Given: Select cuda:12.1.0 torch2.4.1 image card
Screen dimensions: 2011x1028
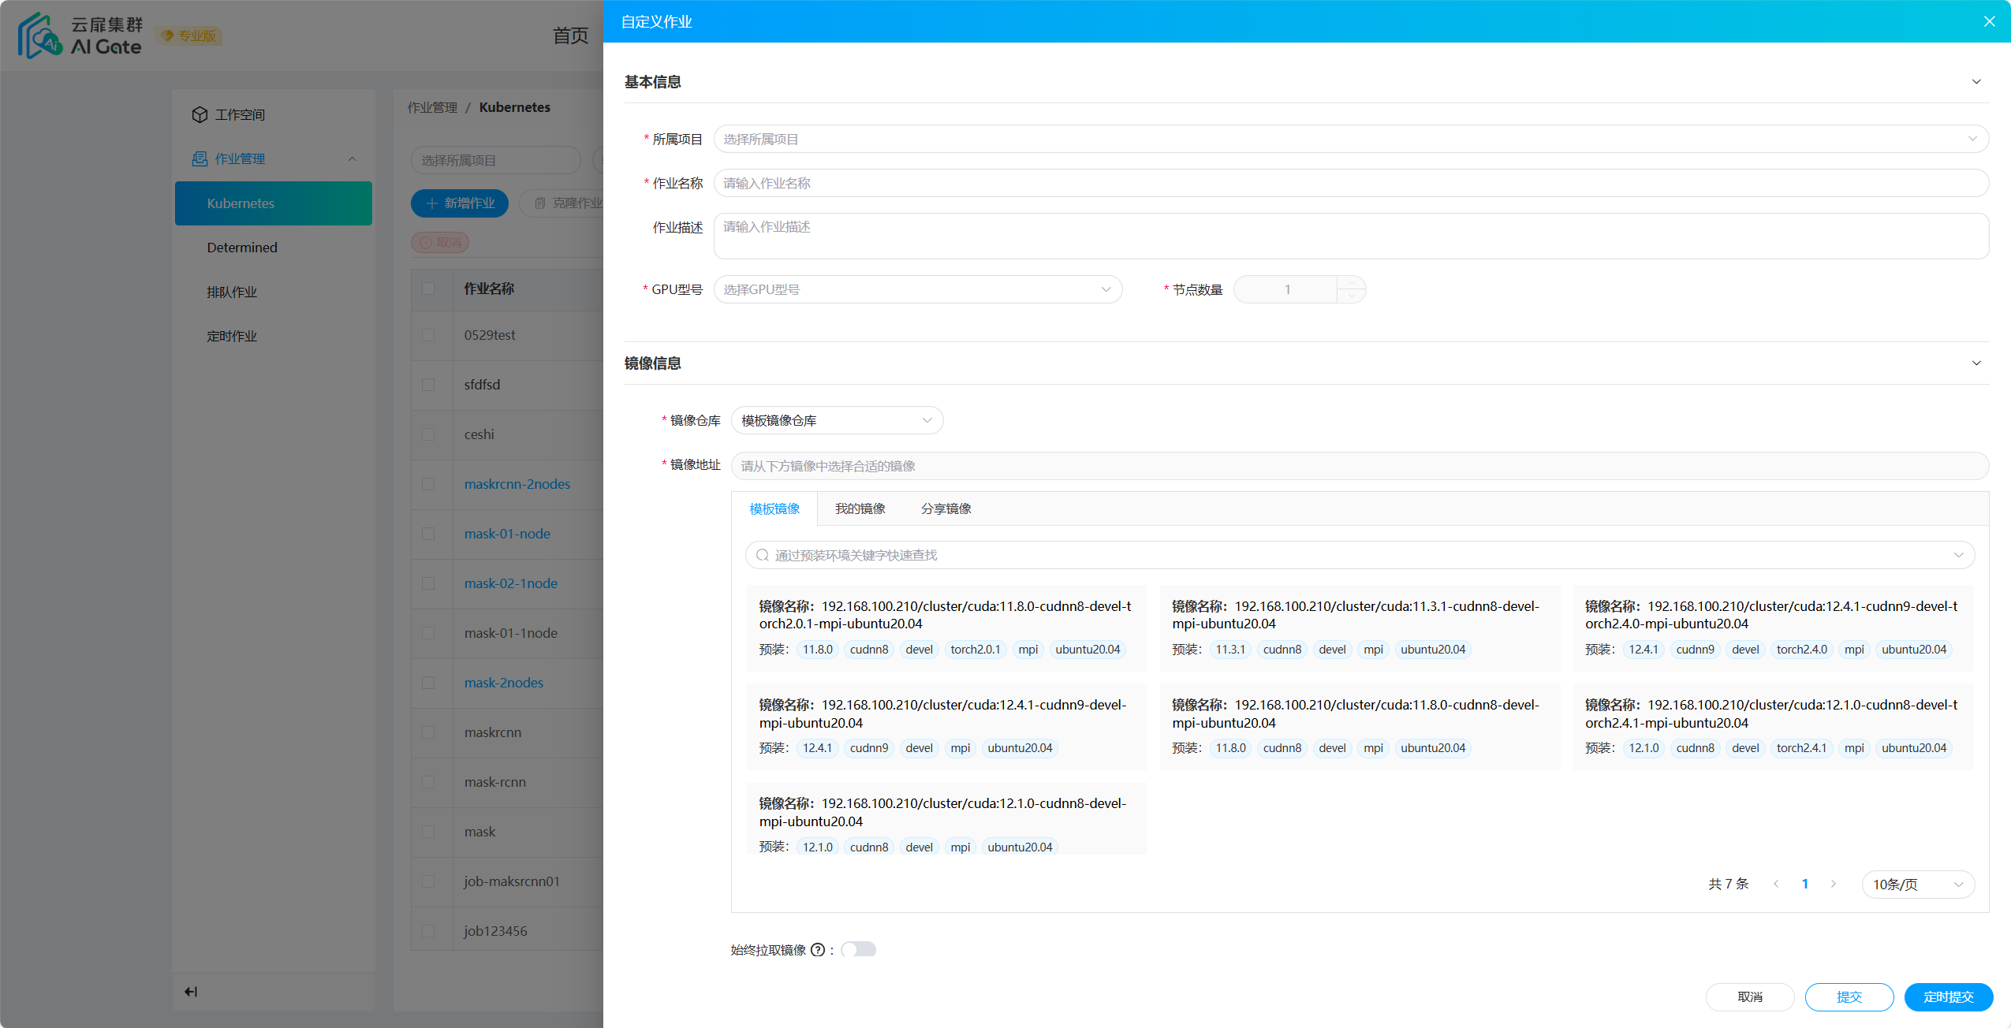Looking at the screenshot, I should (1773, 727).
